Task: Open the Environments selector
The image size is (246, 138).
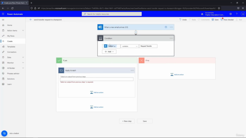Action: [214, 14]
